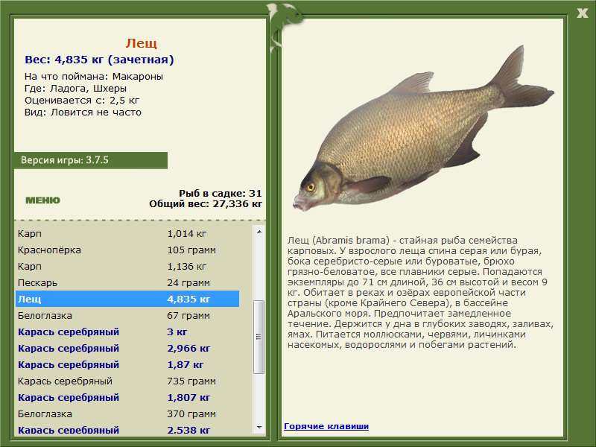The image size is (596, 447).
Task: Close the fish info window with X
Action: coord(582,13)
